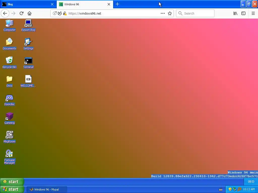This screenshot has width=258, height=193.
Task: Click the magnifier tray icon
Action: 239,189
